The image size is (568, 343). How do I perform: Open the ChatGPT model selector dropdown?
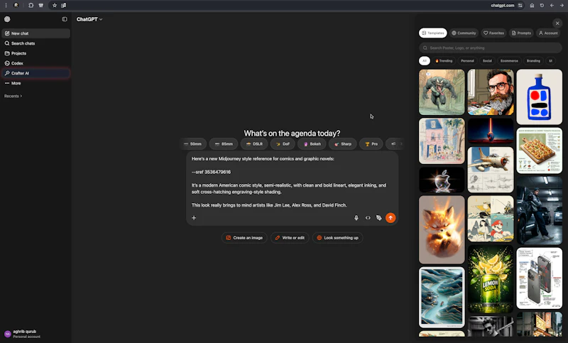[x=89, y=19]
